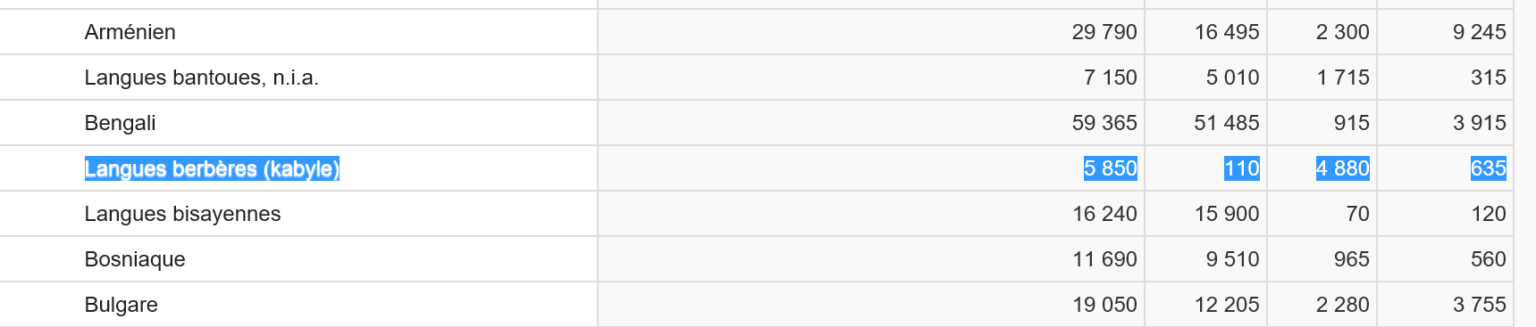Click the 11 690 Bosniaque total
1536x327 pixels.
click(1104, 259)
